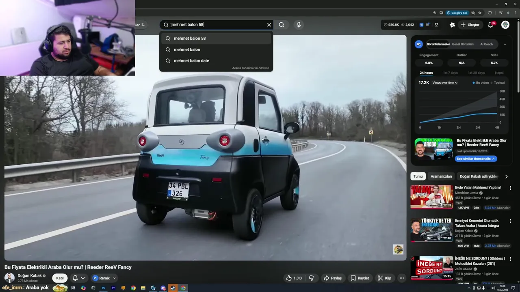
Task: Click the Doğan Kabak channel avatar
Action: click(9, 278)
